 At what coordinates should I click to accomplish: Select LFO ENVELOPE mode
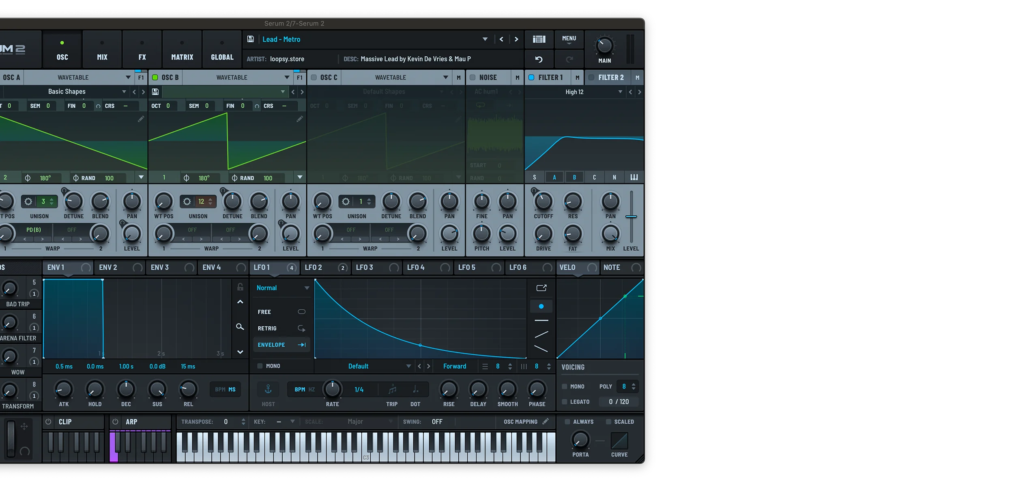point(281,345)
